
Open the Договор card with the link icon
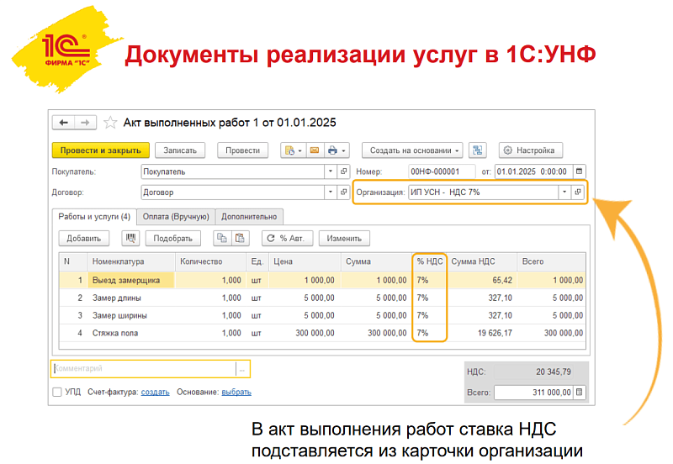click(x=344, y=192)
